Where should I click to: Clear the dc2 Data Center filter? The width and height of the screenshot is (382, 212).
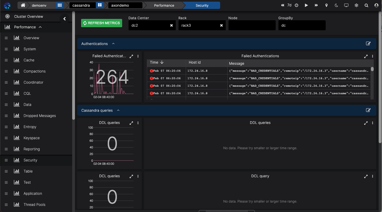pyautogui.click(x=171, y=25)
